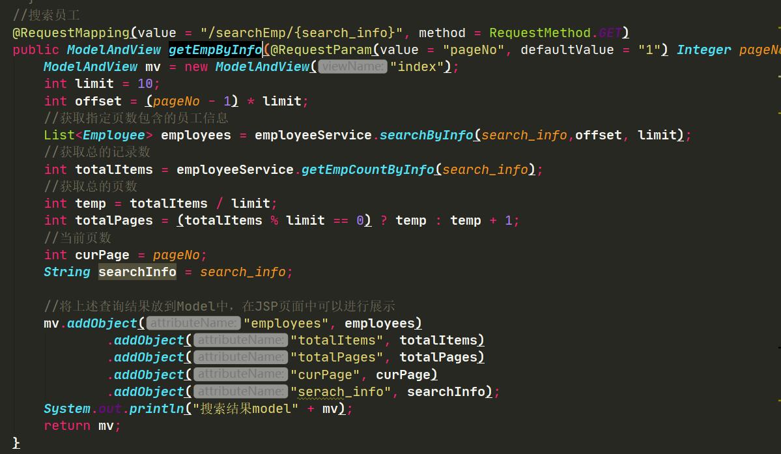Viewport: 781px width, 454px height.
Task: Click the "pageNo" string in @RequestParam
Action: 473,50
